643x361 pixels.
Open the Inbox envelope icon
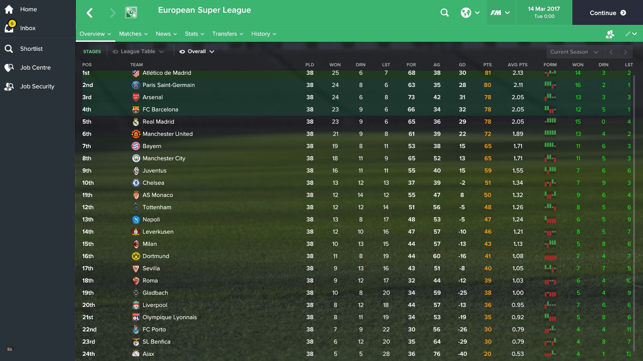click(9, 28)
